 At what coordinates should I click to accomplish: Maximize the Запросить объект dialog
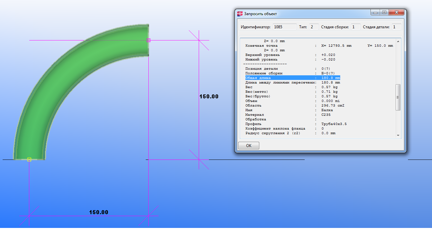click(384, 12)
